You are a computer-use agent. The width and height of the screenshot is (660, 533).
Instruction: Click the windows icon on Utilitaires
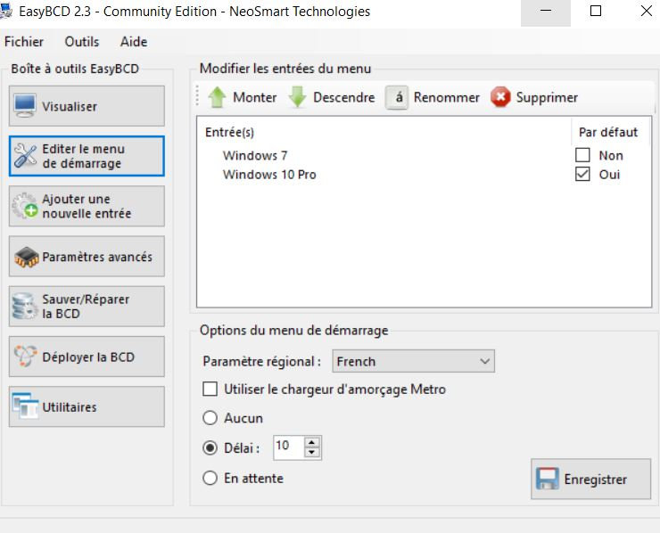[x=25, y=406]
